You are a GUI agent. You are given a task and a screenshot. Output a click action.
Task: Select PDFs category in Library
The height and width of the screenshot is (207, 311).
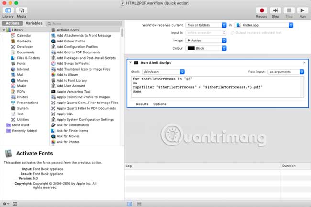pos(21,92)
